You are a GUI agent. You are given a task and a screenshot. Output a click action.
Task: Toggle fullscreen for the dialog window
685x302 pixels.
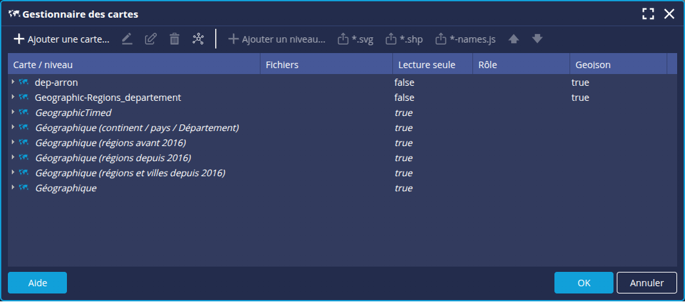click(648, 14)
